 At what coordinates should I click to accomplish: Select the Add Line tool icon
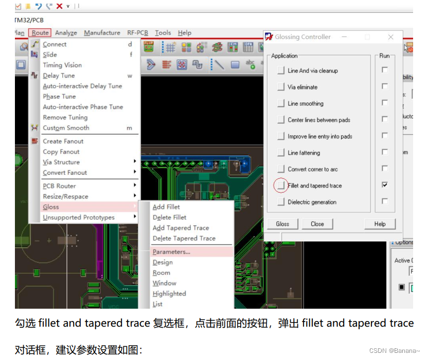click(219, 65)
